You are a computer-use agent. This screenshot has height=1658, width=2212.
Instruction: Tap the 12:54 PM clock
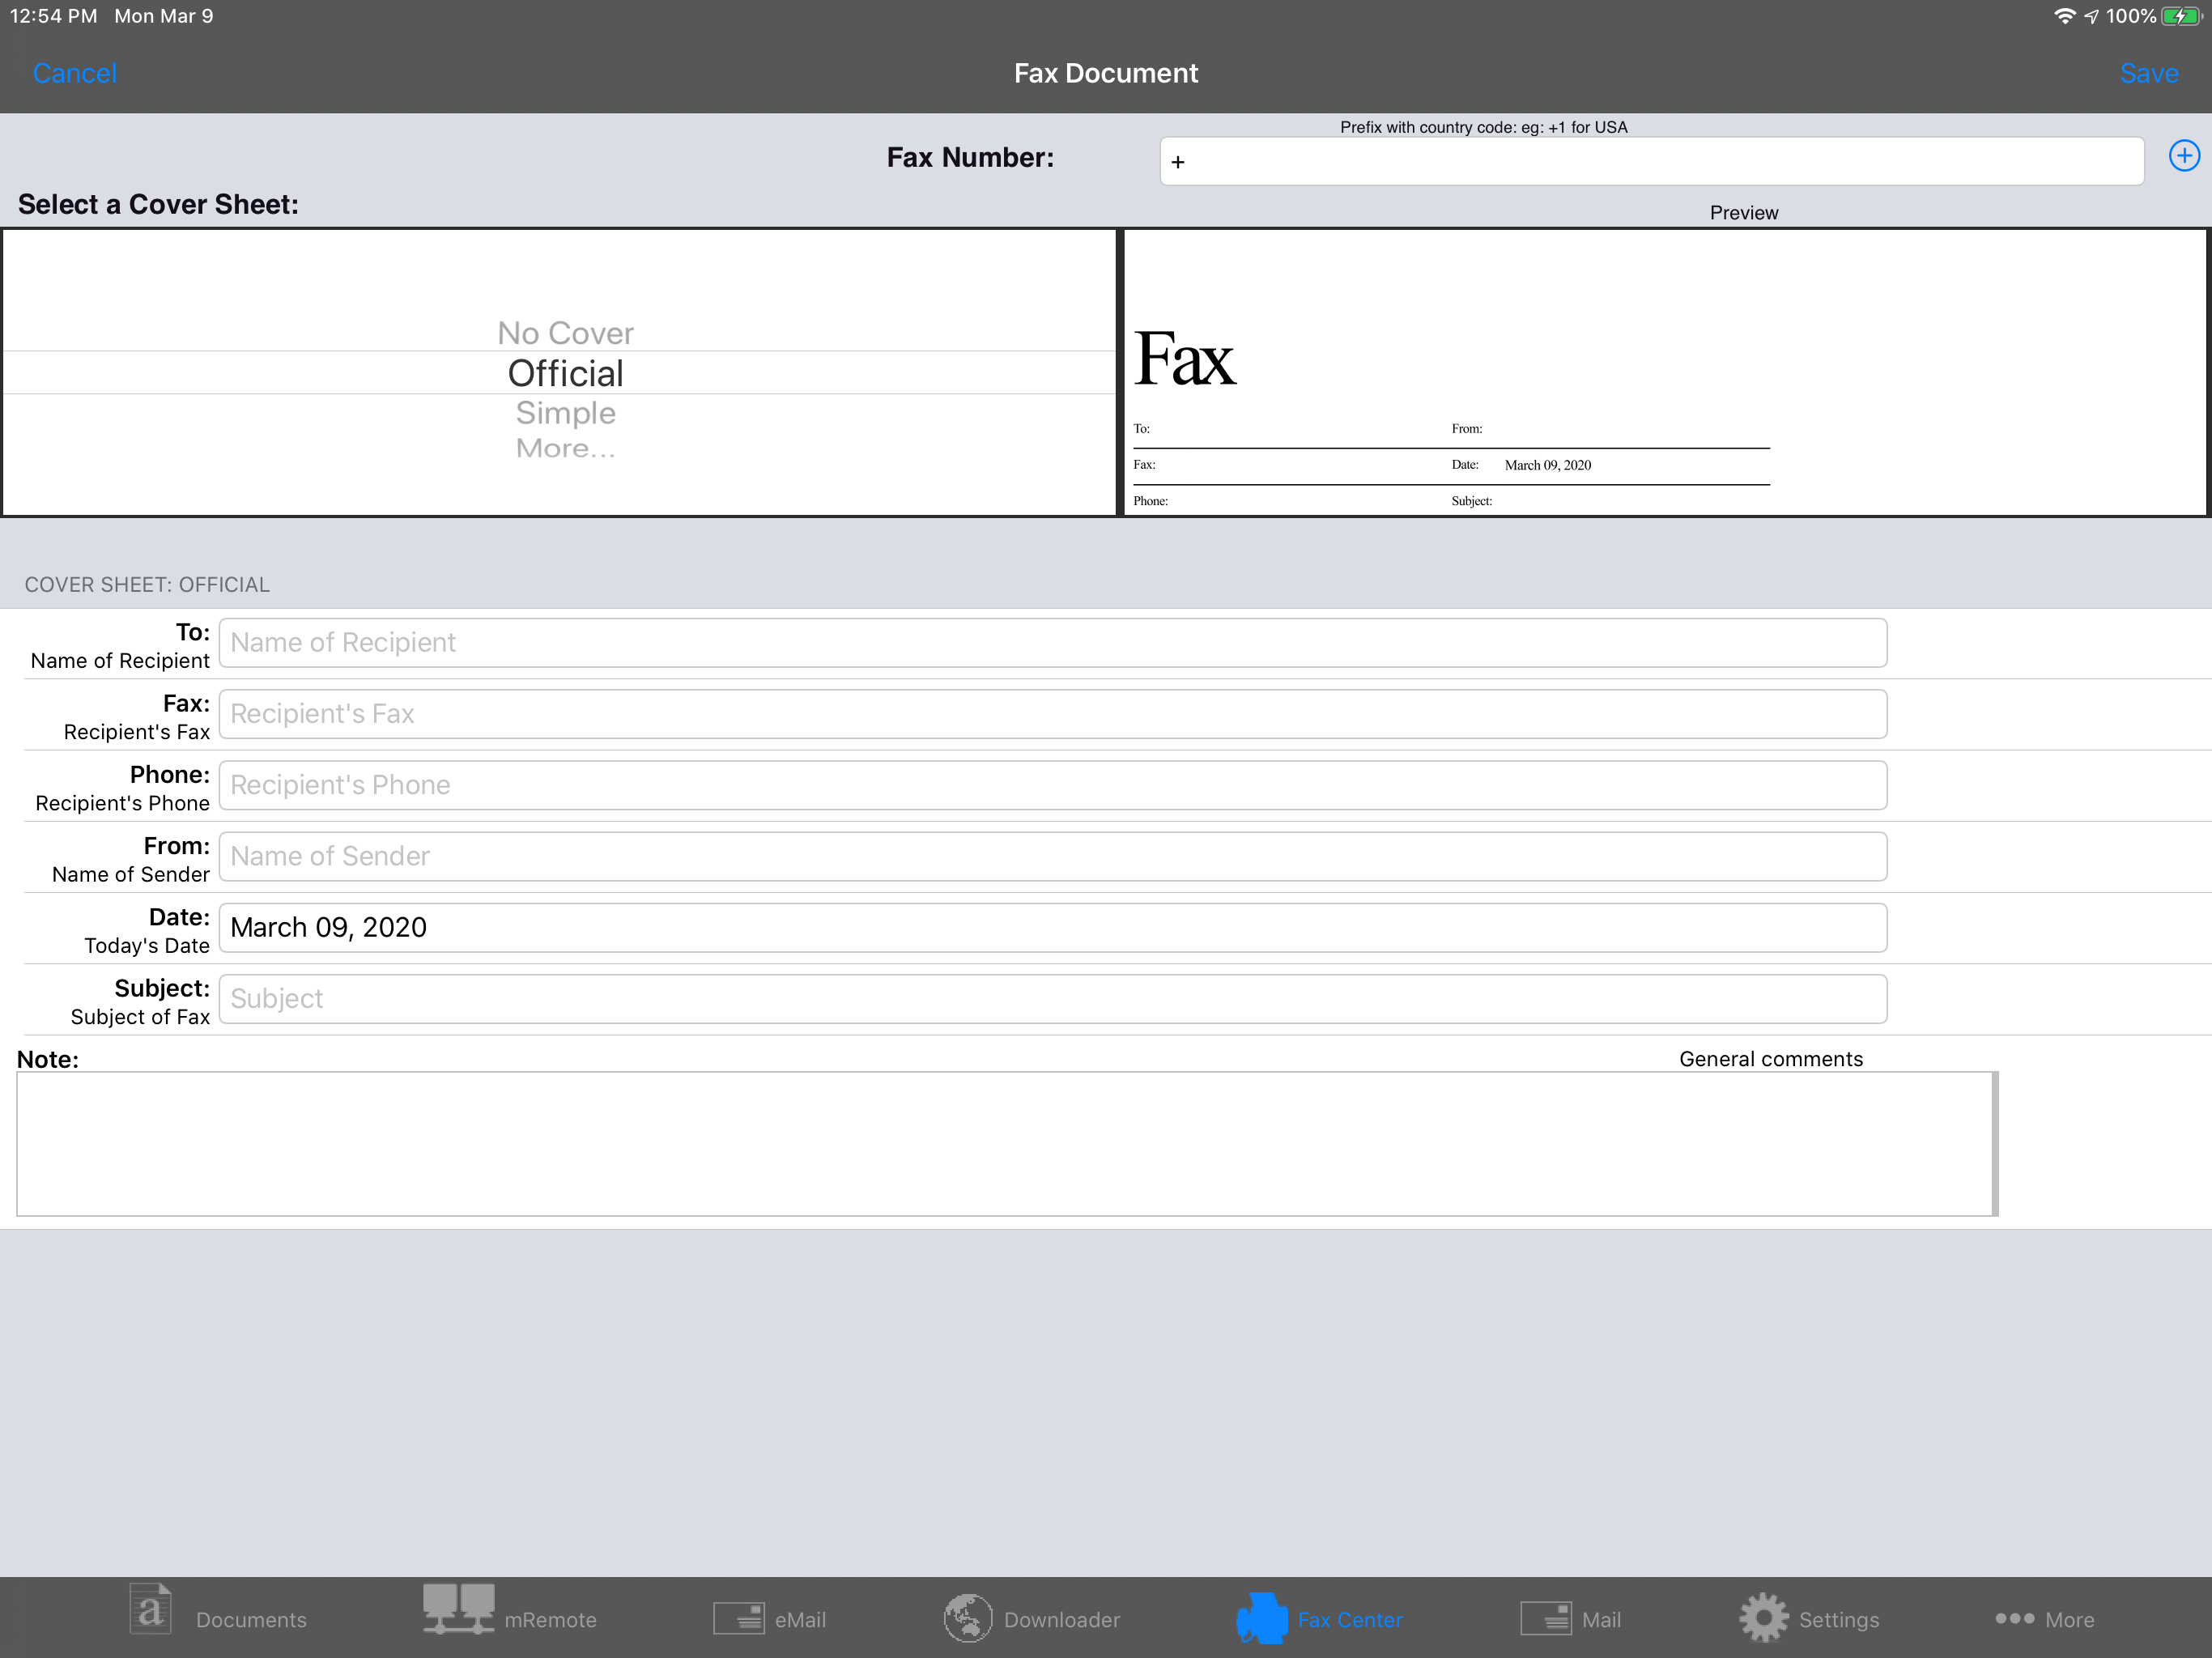[x=53, y=16]
